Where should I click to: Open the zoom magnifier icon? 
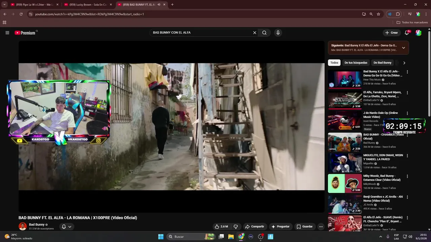click(x=371, y=14)
